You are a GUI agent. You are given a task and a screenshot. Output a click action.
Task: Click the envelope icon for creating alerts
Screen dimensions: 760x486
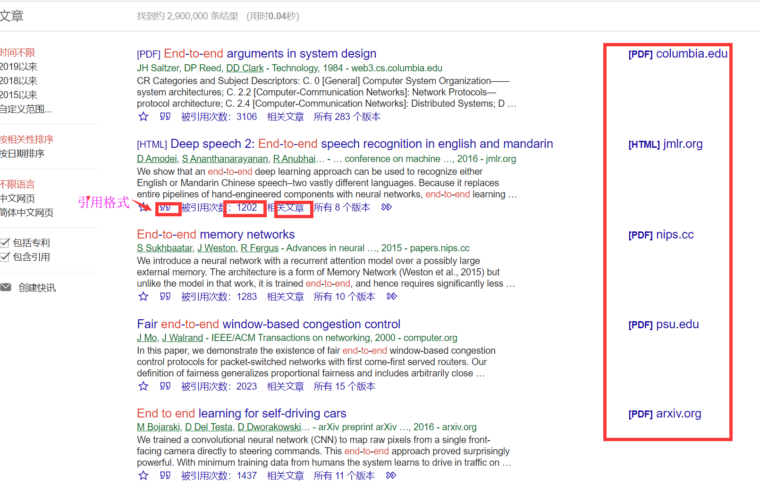tap(6, 287)
